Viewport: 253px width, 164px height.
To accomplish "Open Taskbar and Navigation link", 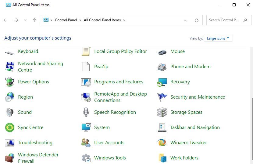I will (195, 127).
